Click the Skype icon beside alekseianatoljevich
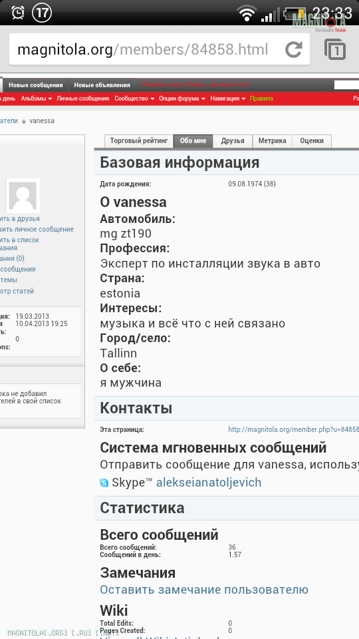 (104, 483)
